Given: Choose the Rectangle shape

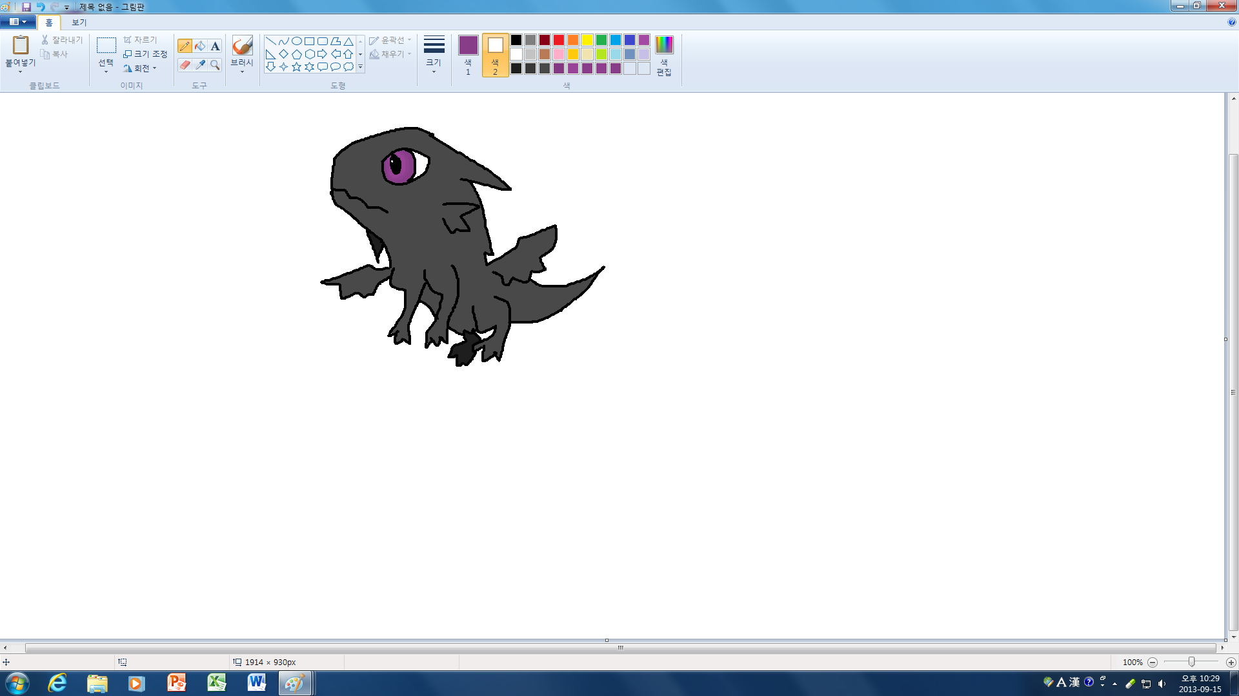Looking at the screenshot, I should coord(310,41).
